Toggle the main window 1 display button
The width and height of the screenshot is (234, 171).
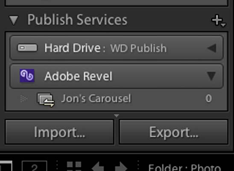[6, 166]
